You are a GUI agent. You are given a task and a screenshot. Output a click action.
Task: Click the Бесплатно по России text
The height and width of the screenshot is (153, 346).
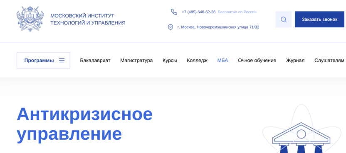[237, 12]
